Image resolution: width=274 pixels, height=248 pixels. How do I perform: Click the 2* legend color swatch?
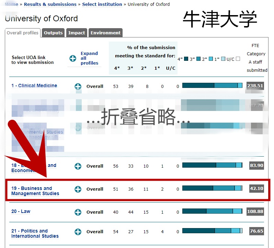[x=211, y=59]
